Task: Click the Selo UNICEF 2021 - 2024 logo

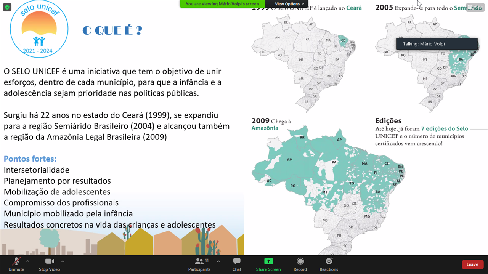Action: click(x=39, y=29)
